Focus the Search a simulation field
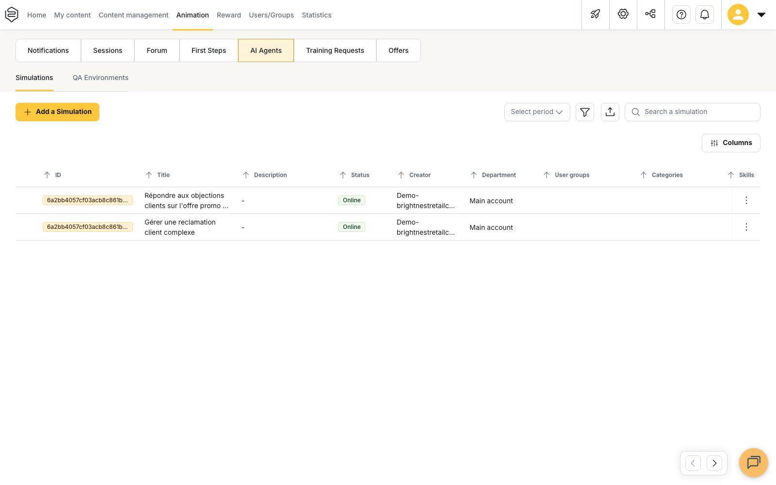 [x=693, y=112]
